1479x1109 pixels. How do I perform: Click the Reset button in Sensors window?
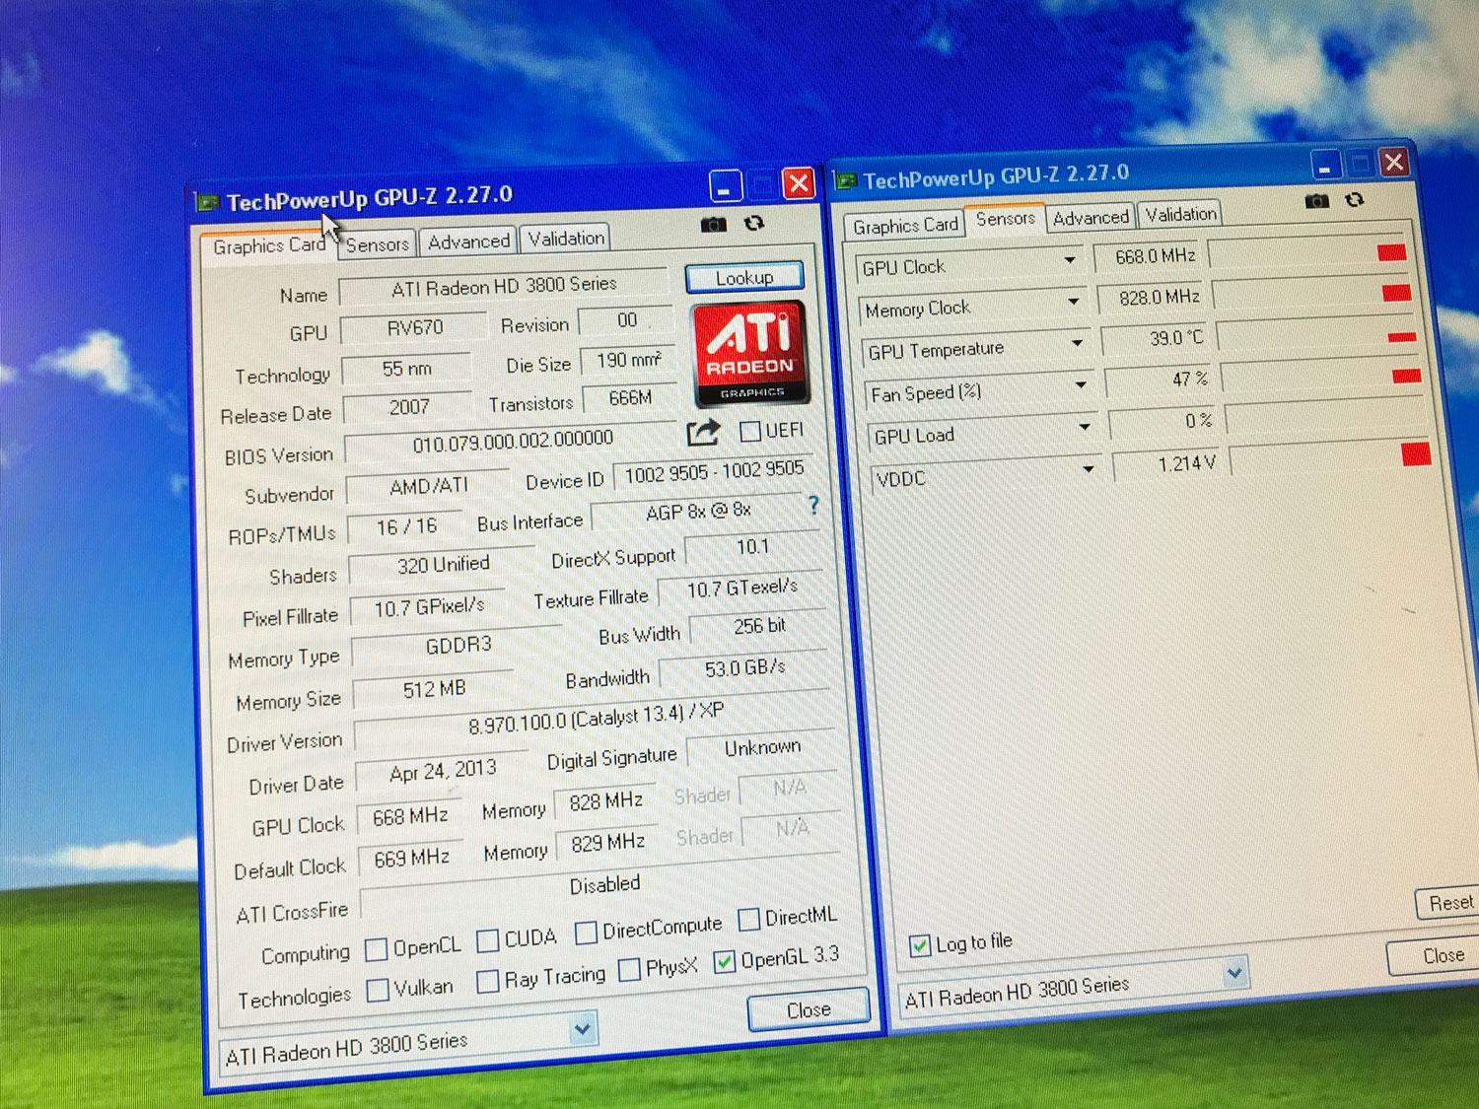[x=1449, y=904]
